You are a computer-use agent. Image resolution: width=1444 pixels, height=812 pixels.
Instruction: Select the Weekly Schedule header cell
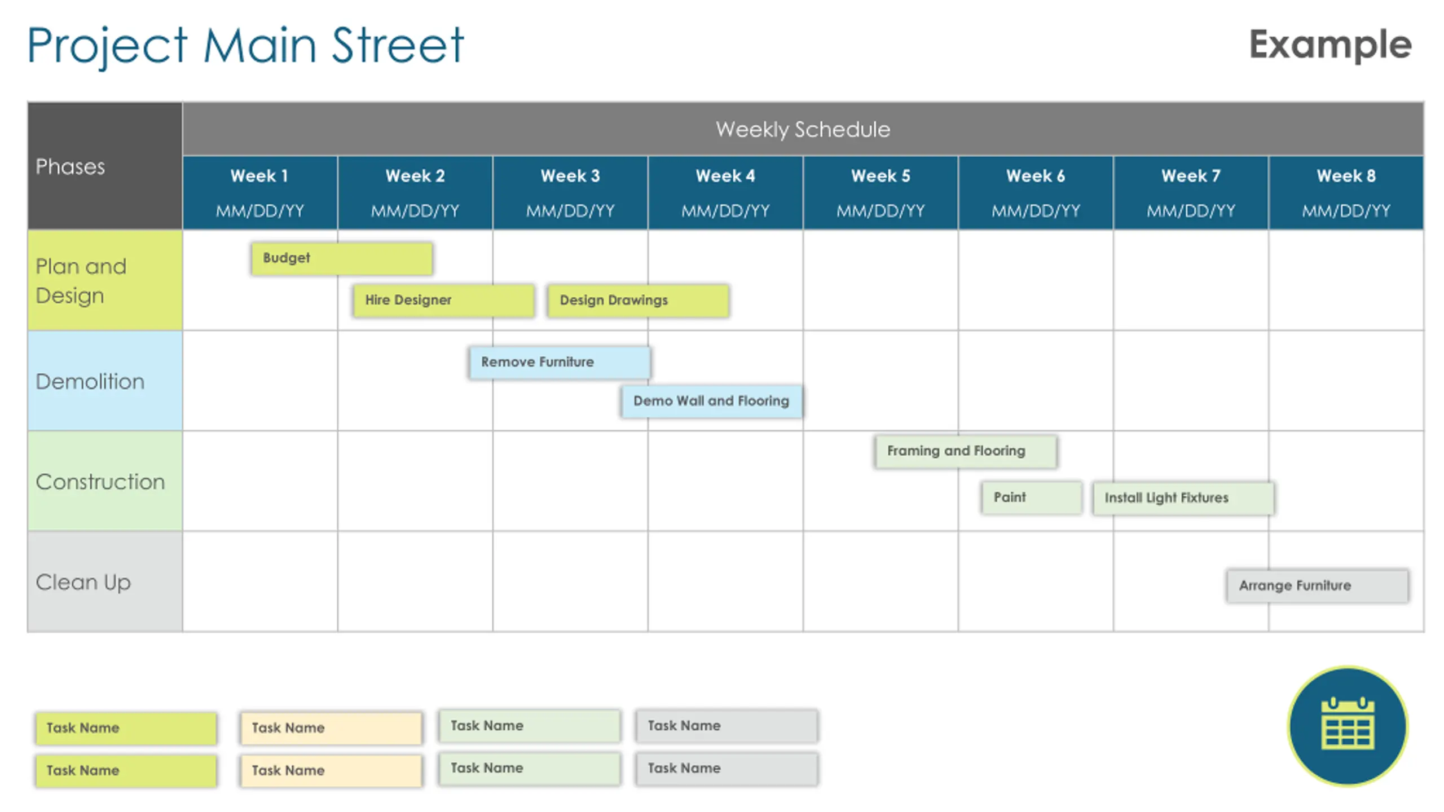(x=803, y=129)
